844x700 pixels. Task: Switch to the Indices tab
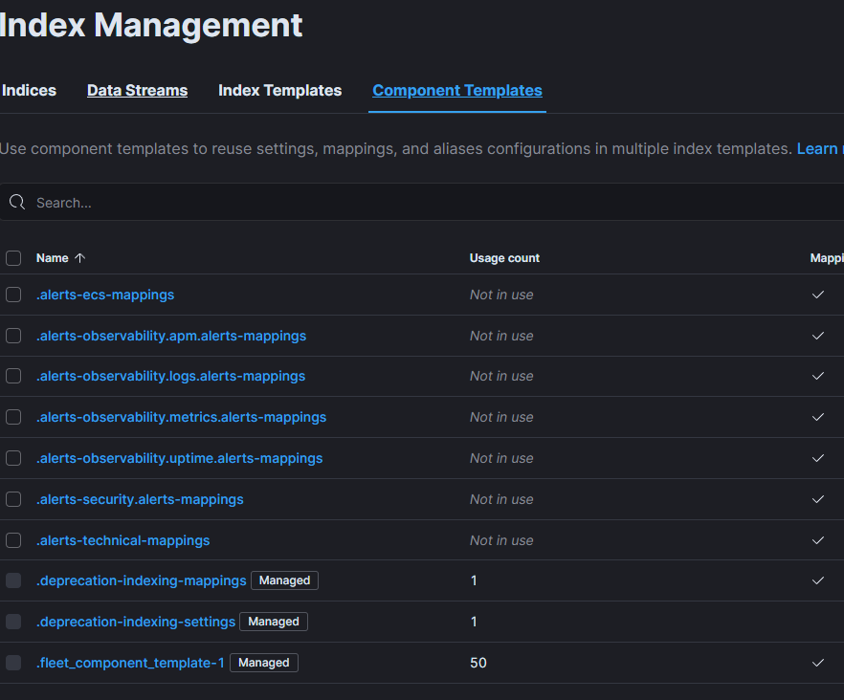(29, 91)
